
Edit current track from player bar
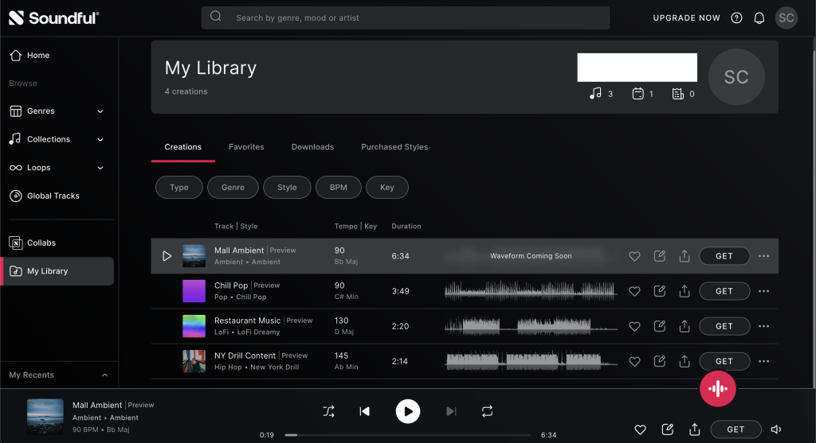click(x=667, y=429)
